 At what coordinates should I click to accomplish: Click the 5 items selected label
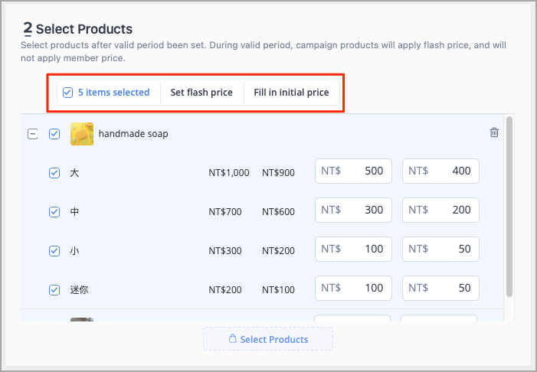113,93
